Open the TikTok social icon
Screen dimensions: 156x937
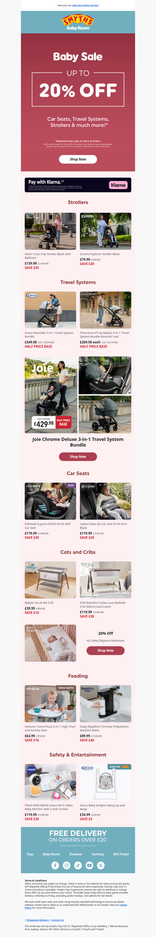tap(78, 865)
